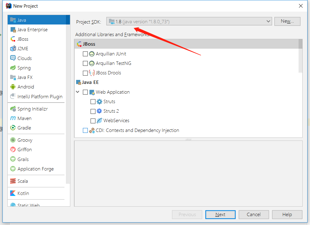Enable Arquillian JUnit checkbox

85,54
